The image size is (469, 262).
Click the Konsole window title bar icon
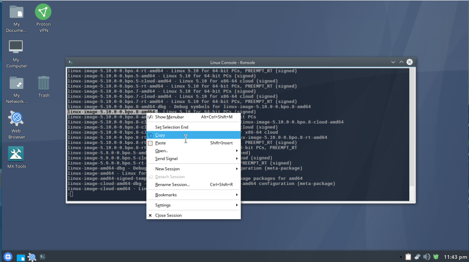[x=71, y=62]
